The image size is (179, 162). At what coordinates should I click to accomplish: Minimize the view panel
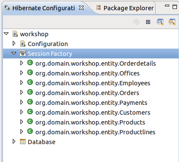click(167, 6)
